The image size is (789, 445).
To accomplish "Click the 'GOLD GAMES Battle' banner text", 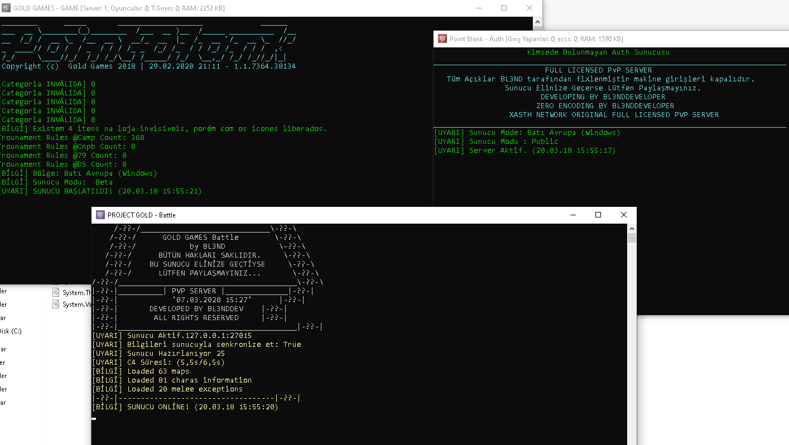I will 201,238.
